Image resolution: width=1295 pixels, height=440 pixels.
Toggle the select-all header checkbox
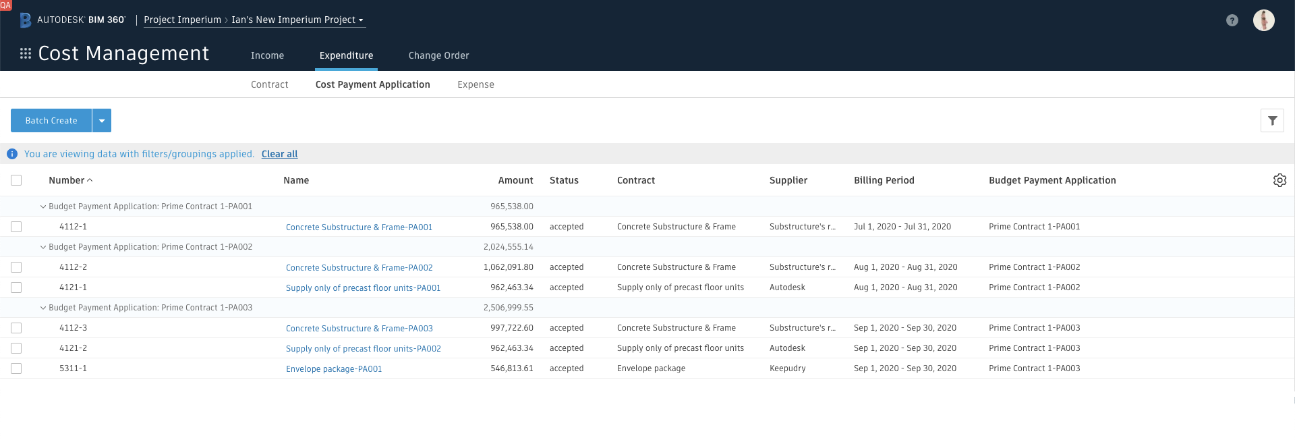point(16,180)
